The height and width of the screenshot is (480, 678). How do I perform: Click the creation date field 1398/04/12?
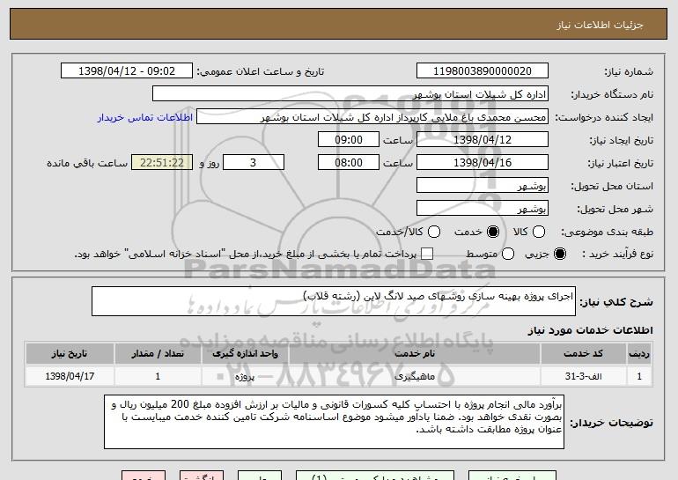[x=483, y=140]
